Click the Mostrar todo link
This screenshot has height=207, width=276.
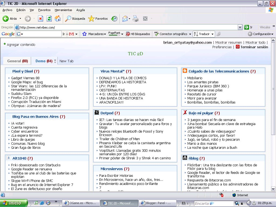tap(255, 42)
